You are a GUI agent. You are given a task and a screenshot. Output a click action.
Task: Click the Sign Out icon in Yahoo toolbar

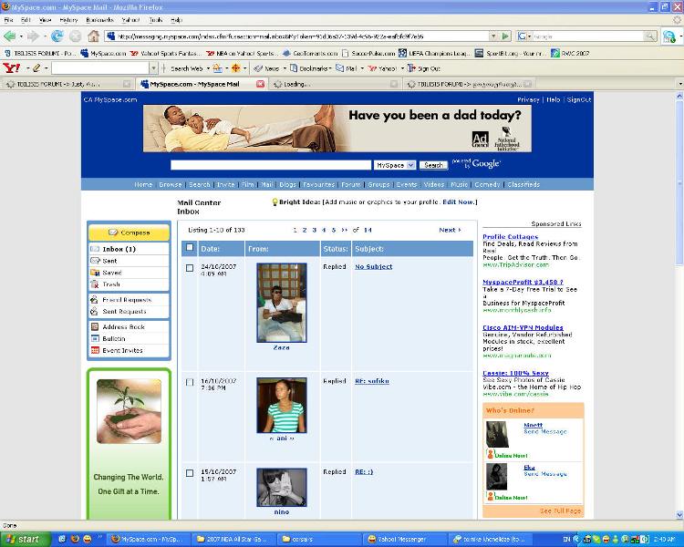[411, 68]
